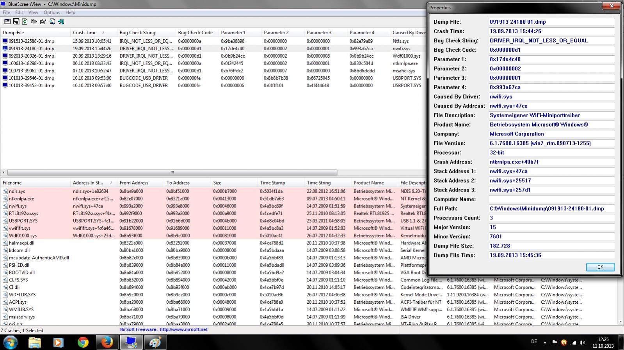The image size is (624, 350).
Task: Click the Dump File field in Properties
Action: [x=552, y=22]
